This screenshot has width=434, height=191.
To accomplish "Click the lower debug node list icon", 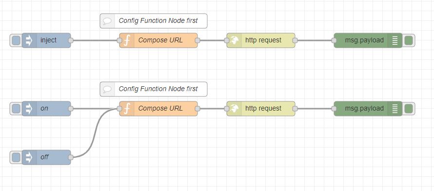I will point(395,109).
